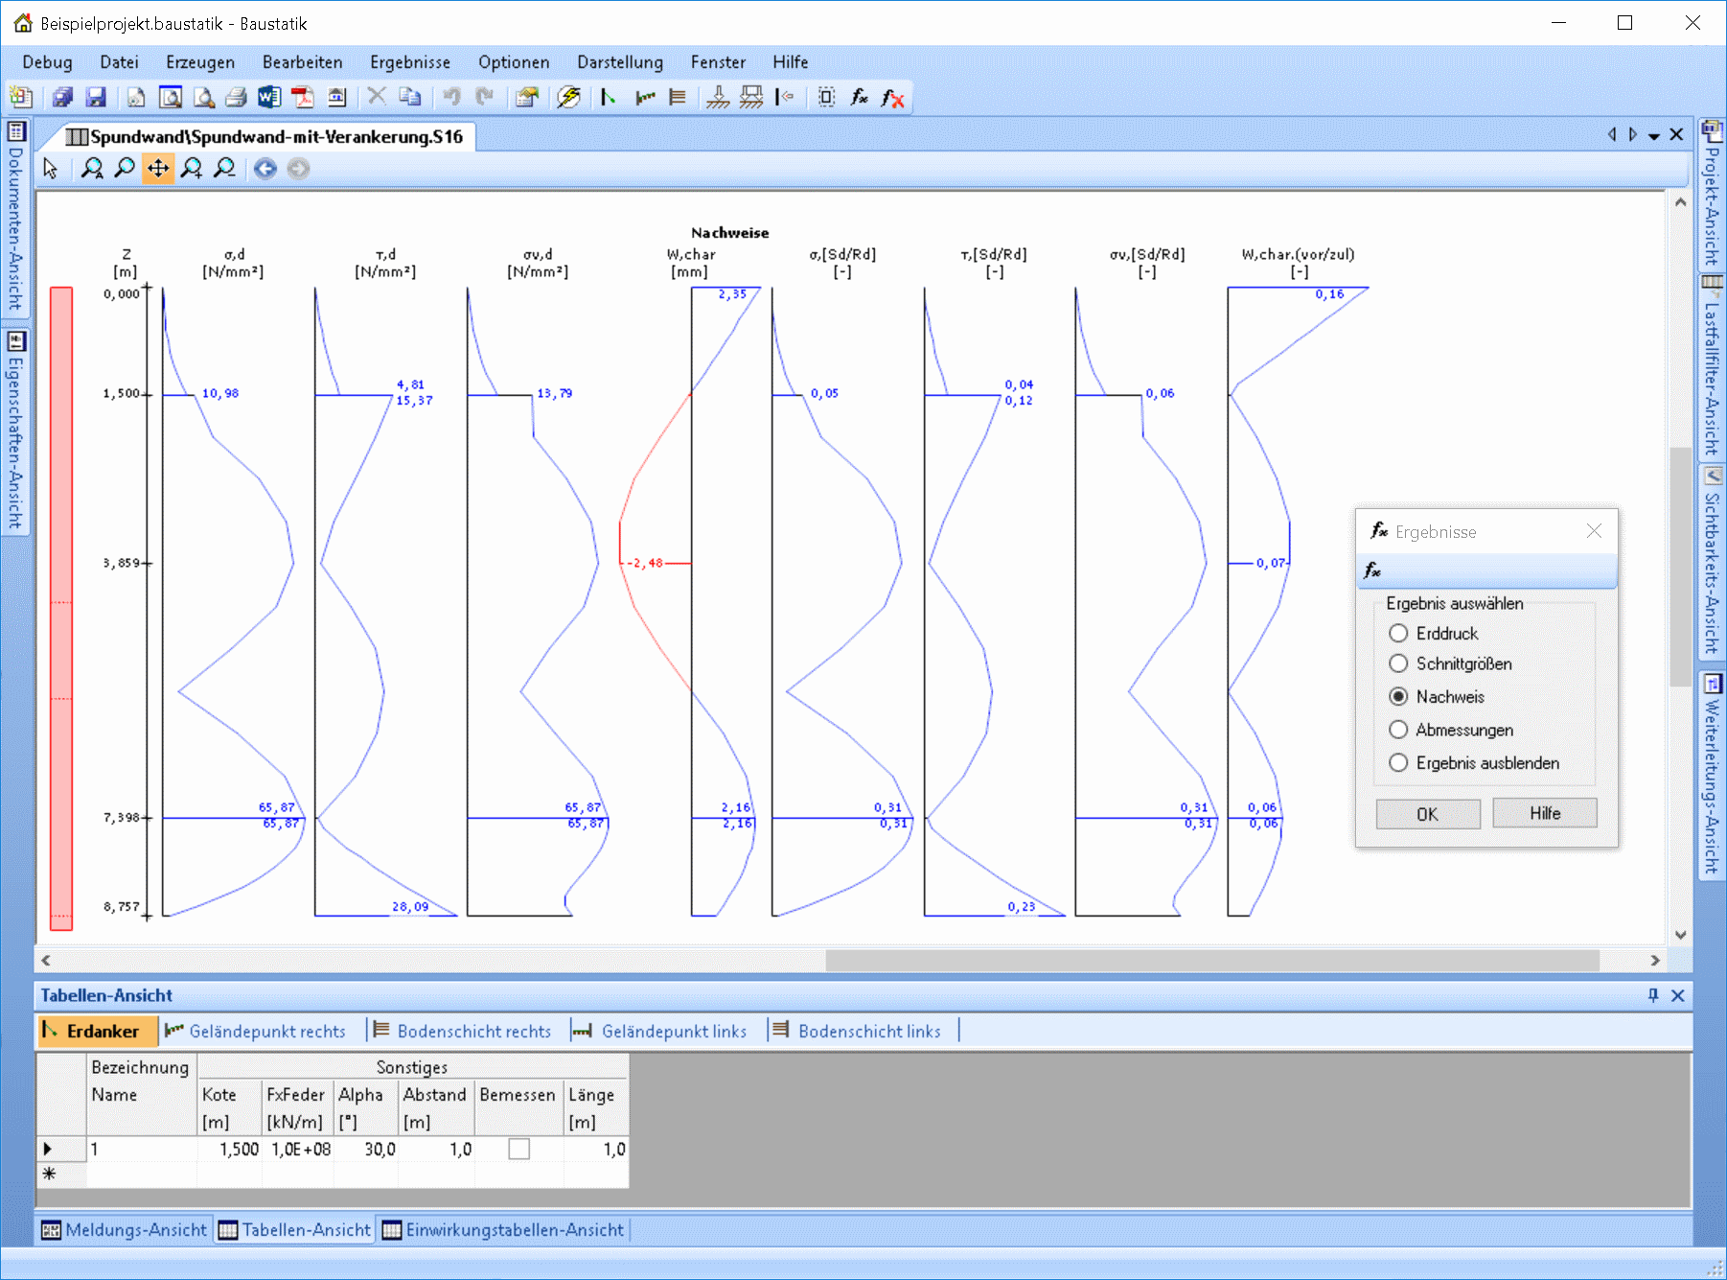Select the pointer arrow tool

(51, 169)
